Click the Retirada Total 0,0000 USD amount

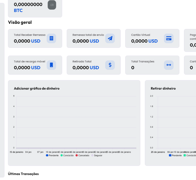[x=85, y=68]
